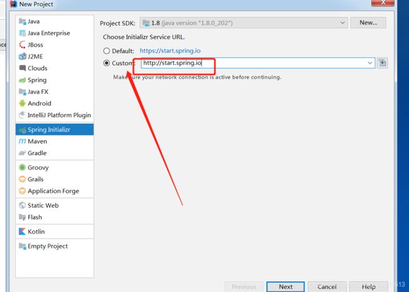Select the Default service URL radio button

click(106, 51)
